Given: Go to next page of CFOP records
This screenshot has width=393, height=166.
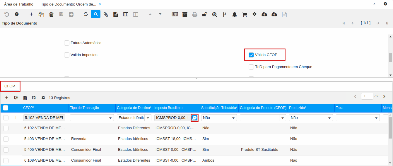Looking at the screenshot, I should click(384, 96).
